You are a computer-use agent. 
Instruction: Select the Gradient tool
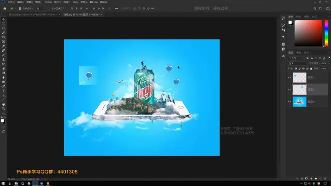tap(4, 73)
